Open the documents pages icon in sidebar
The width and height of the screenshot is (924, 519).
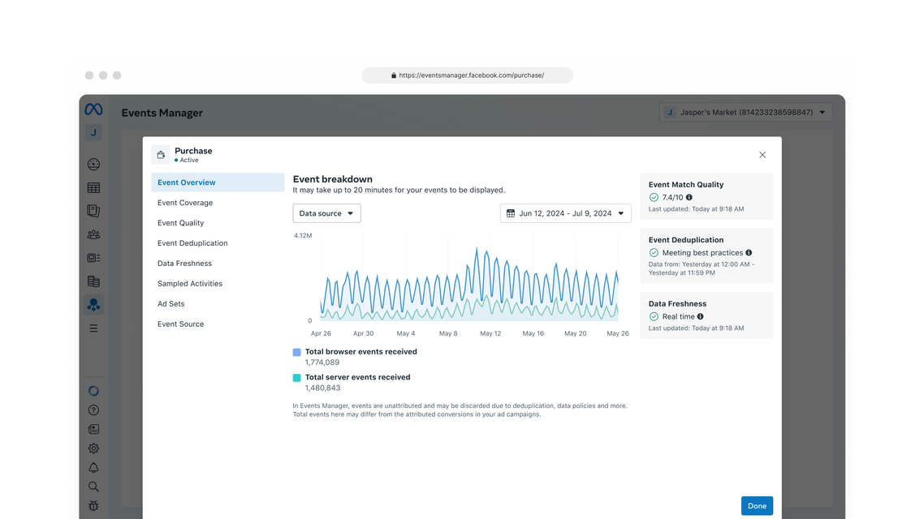(x=93, y=211)
